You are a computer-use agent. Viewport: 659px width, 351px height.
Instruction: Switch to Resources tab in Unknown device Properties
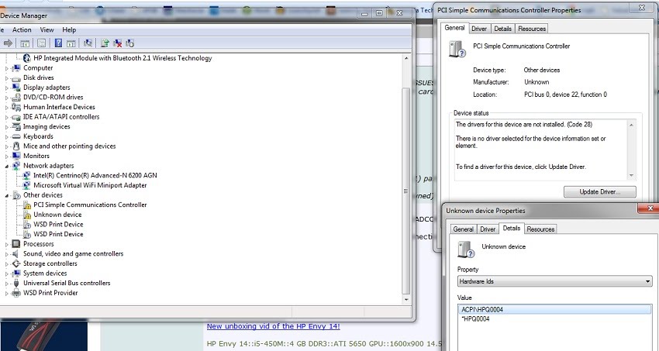coord(540,229)
